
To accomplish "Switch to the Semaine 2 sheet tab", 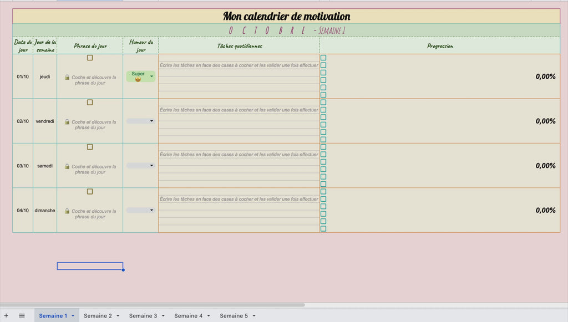I will pos(98,315).
